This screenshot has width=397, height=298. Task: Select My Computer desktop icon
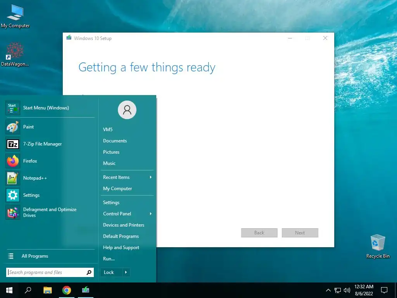[15, 16]
